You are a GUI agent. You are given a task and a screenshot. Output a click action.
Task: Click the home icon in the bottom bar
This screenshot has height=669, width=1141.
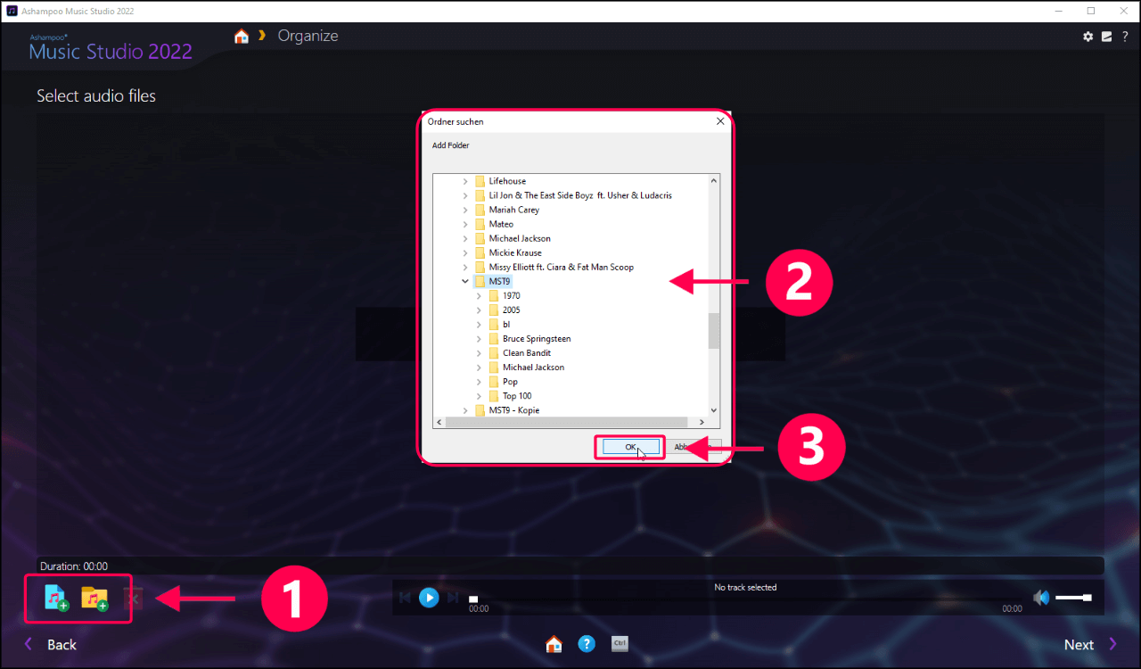[554, 644]
